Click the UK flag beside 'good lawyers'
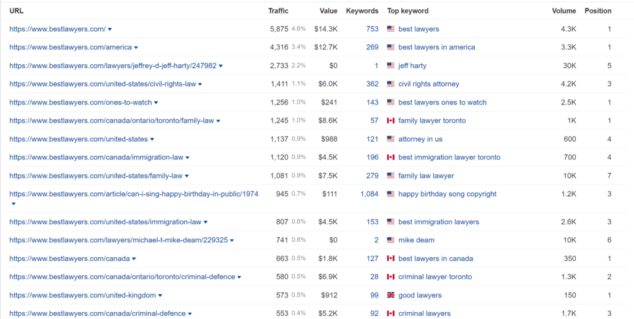 [x=391, y=296]
